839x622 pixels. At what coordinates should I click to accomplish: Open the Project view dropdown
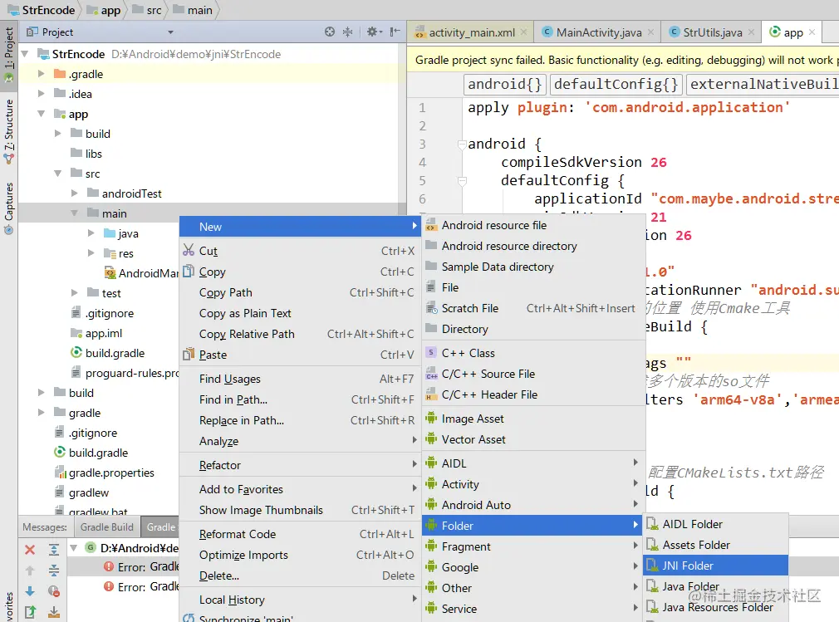(170, 32)
